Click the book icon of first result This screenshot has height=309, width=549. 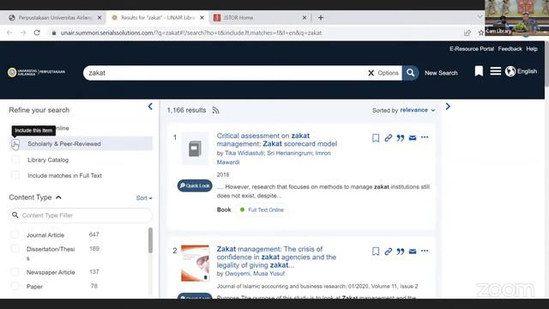click(x=195, y=148)
